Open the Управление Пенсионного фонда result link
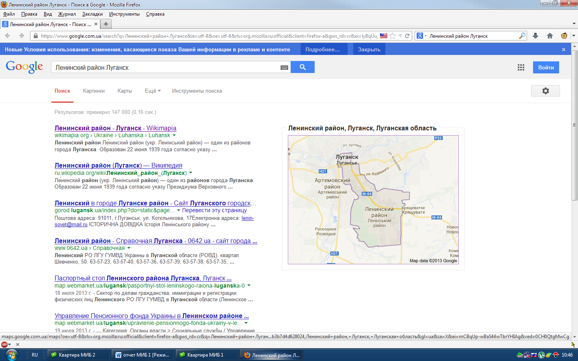 pyautogui.click(x=152, y=316)
